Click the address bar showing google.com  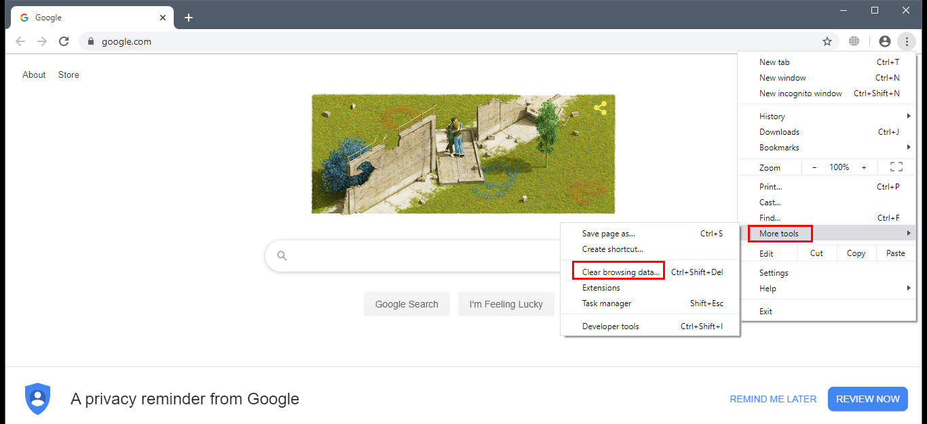click(x=459, y=41)
